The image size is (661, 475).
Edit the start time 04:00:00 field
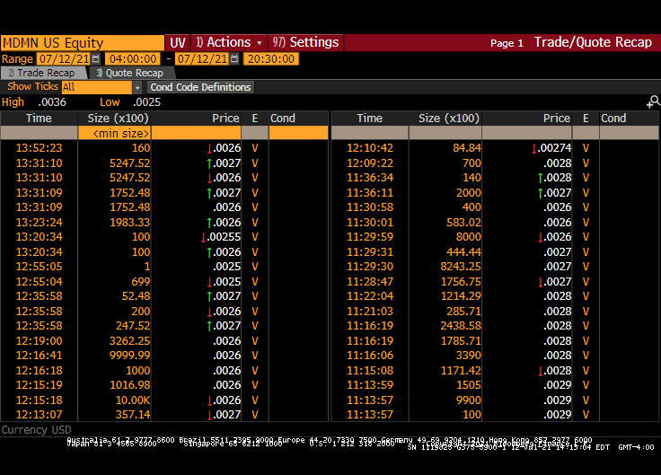pyautogui.click(x=133, y=58)
